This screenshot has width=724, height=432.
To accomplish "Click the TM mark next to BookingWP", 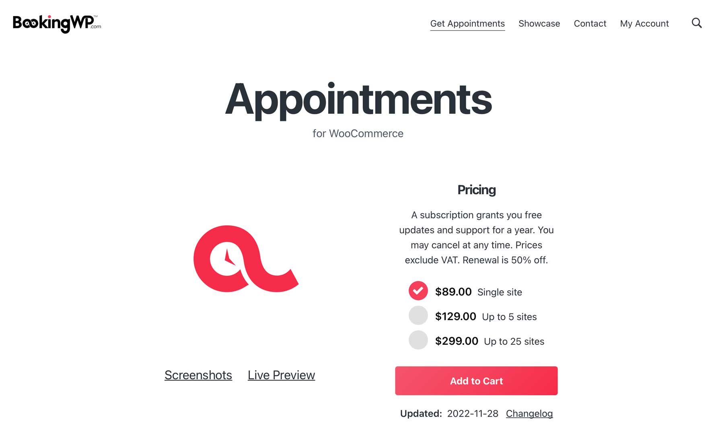I will (x=96, y=16).
